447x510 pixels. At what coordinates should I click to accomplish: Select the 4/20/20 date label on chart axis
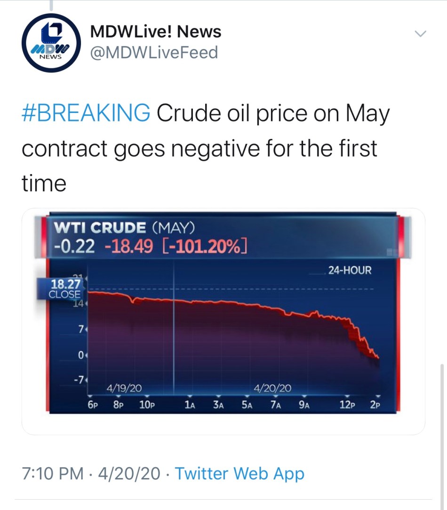coord(272,389)
